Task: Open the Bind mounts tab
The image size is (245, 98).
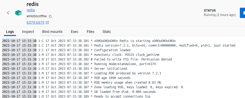Action: pyautogui.click(x=52, y=32)
